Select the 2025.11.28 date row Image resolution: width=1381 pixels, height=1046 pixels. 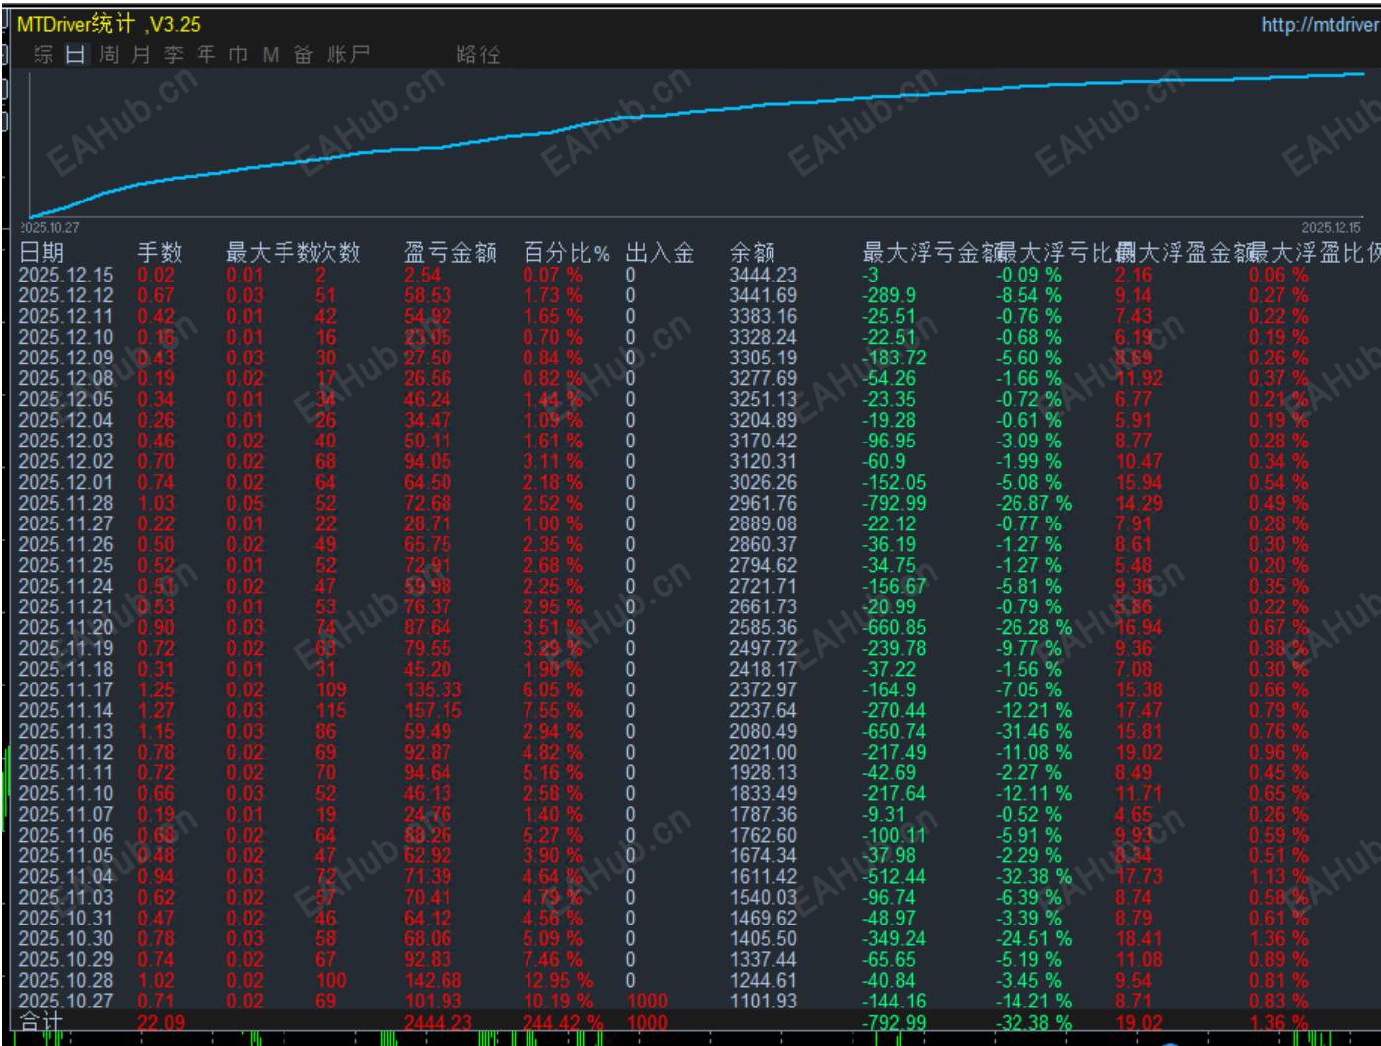coord(66,503)
